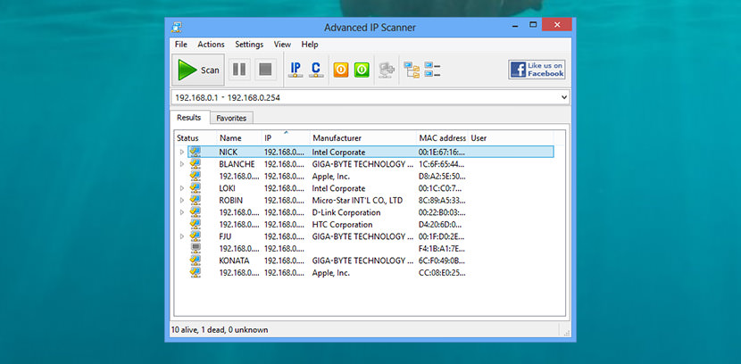Open the Settings menu
The height and width of the screenshot is (364, 741).
249,45
